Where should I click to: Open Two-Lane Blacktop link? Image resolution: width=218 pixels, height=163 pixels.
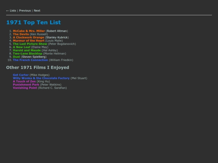coord(27,54)
